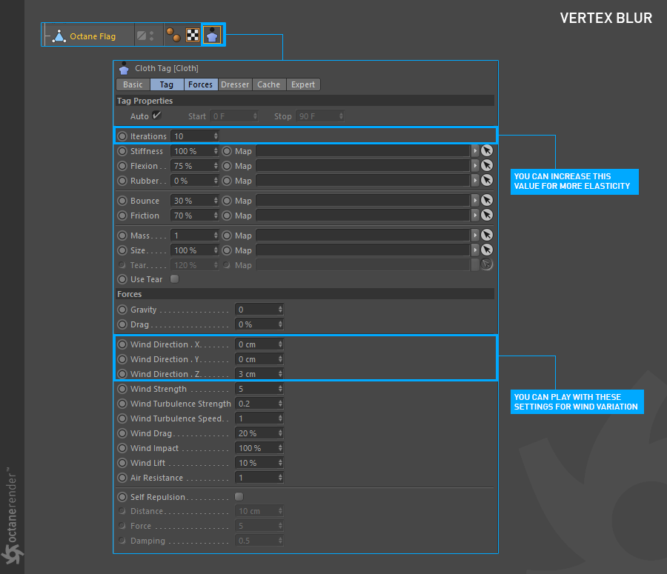
Task: Click the checkerboard texture tag on Octane Flag
Action: tap(193, 35)
